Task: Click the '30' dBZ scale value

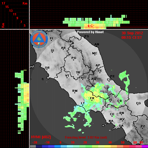Action: (97, 142)
